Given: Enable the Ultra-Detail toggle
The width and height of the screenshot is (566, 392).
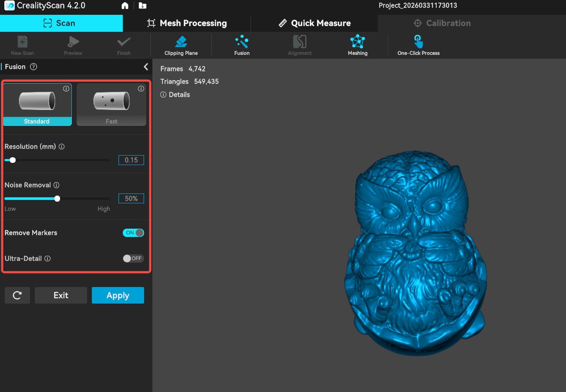Looking at the screenshot, I should click(x=133, y=258).
